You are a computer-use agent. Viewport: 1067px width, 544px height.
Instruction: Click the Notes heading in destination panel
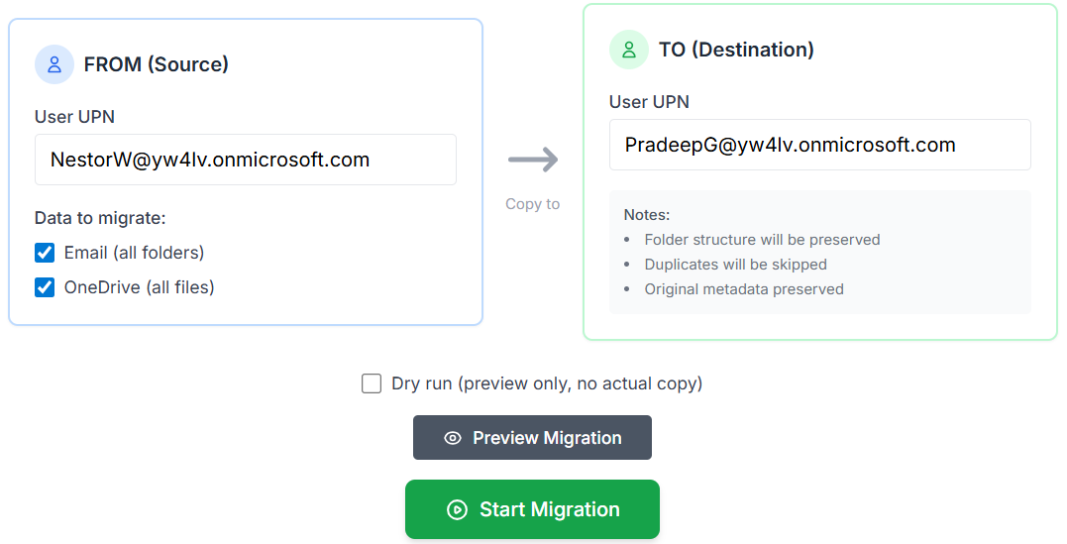coord(647,214)
